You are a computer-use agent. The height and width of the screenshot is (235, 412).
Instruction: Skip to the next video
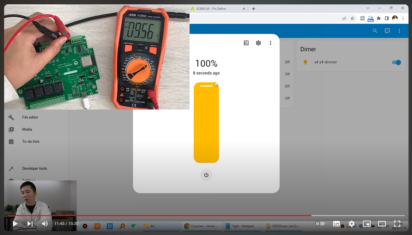point(30,224)
